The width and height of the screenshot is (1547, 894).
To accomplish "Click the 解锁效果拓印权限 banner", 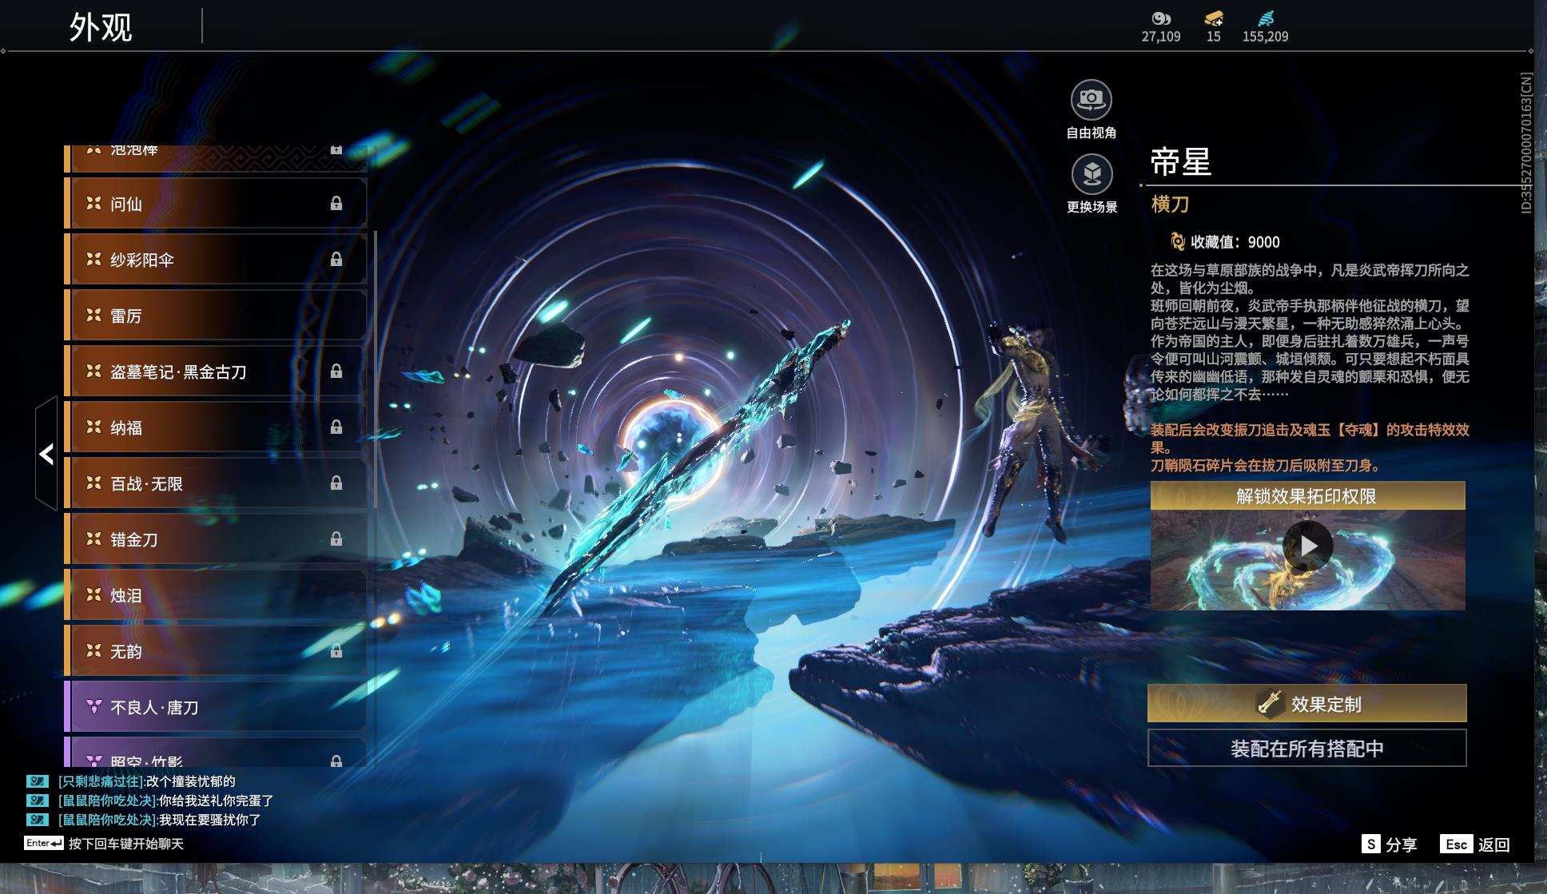I will [1307, 496].
